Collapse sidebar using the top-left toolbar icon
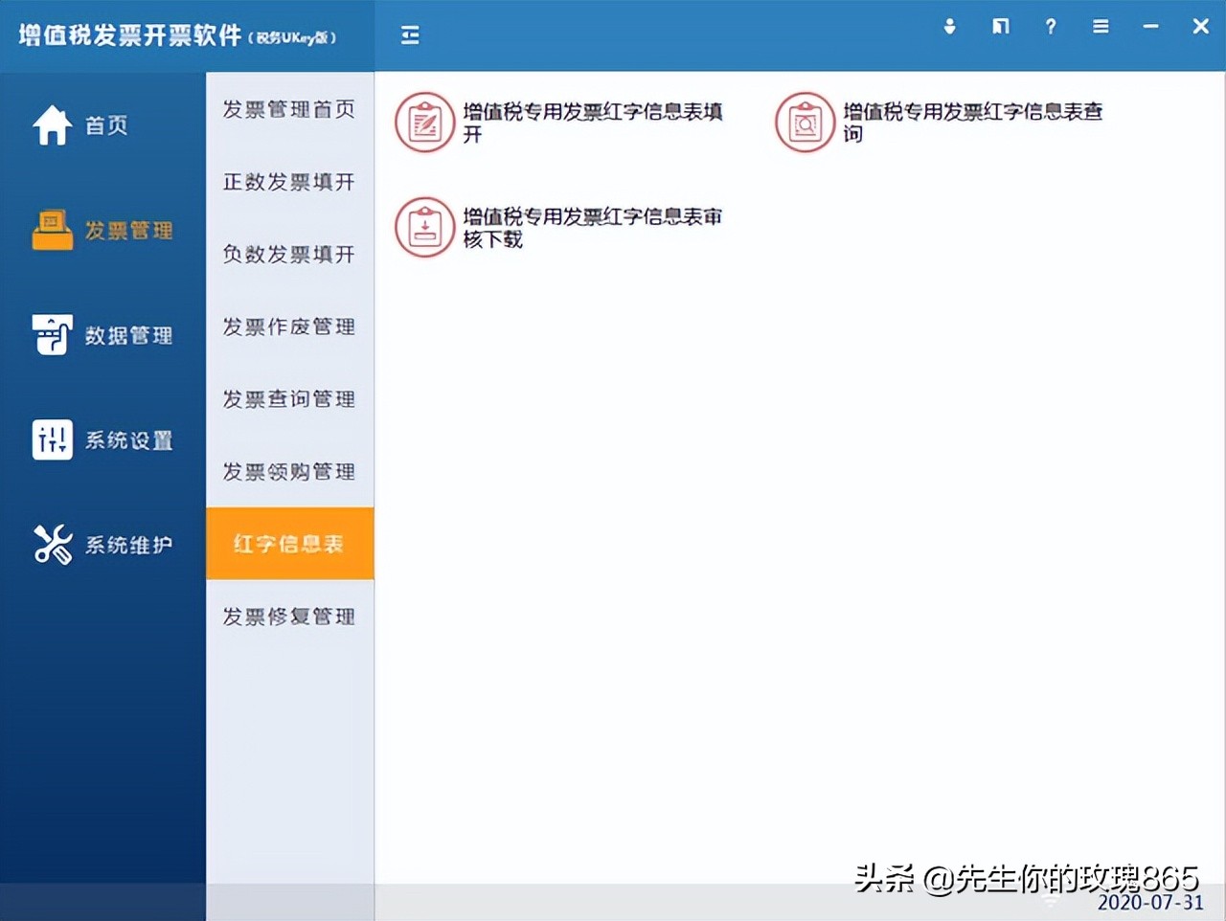This screenshot has width=1226, height=921. (410, 34)
